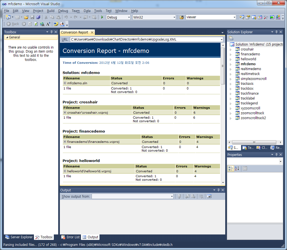Click the web Back navigation button

tap(13, 24)
